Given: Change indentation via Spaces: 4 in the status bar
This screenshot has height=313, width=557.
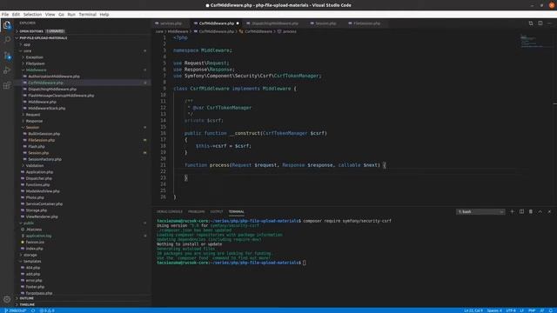Looking at the screenshot, I should coord(494,310).
